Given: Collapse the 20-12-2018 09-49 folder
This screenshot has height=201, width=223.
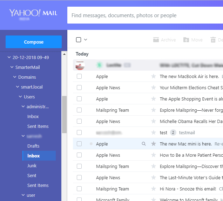Looking at the screenshot, I should 9,57.
